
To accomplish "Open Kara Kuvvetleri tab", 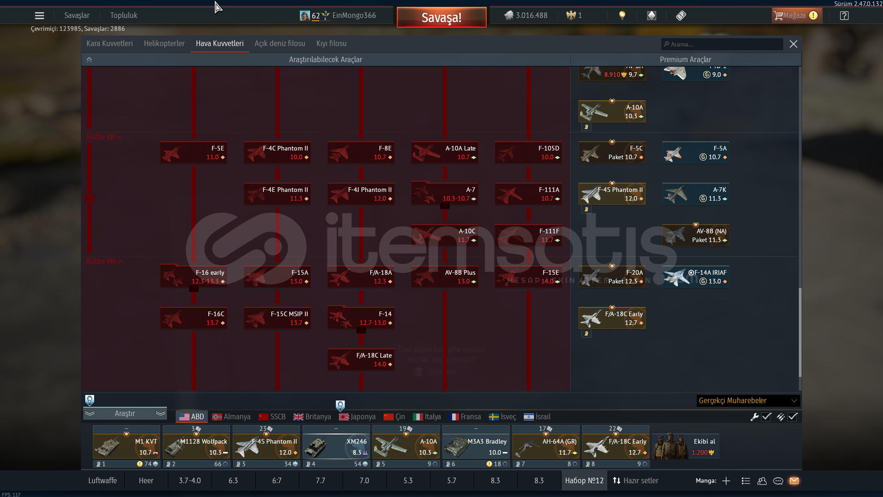I will pyautogui.click(x=109, y=44).
